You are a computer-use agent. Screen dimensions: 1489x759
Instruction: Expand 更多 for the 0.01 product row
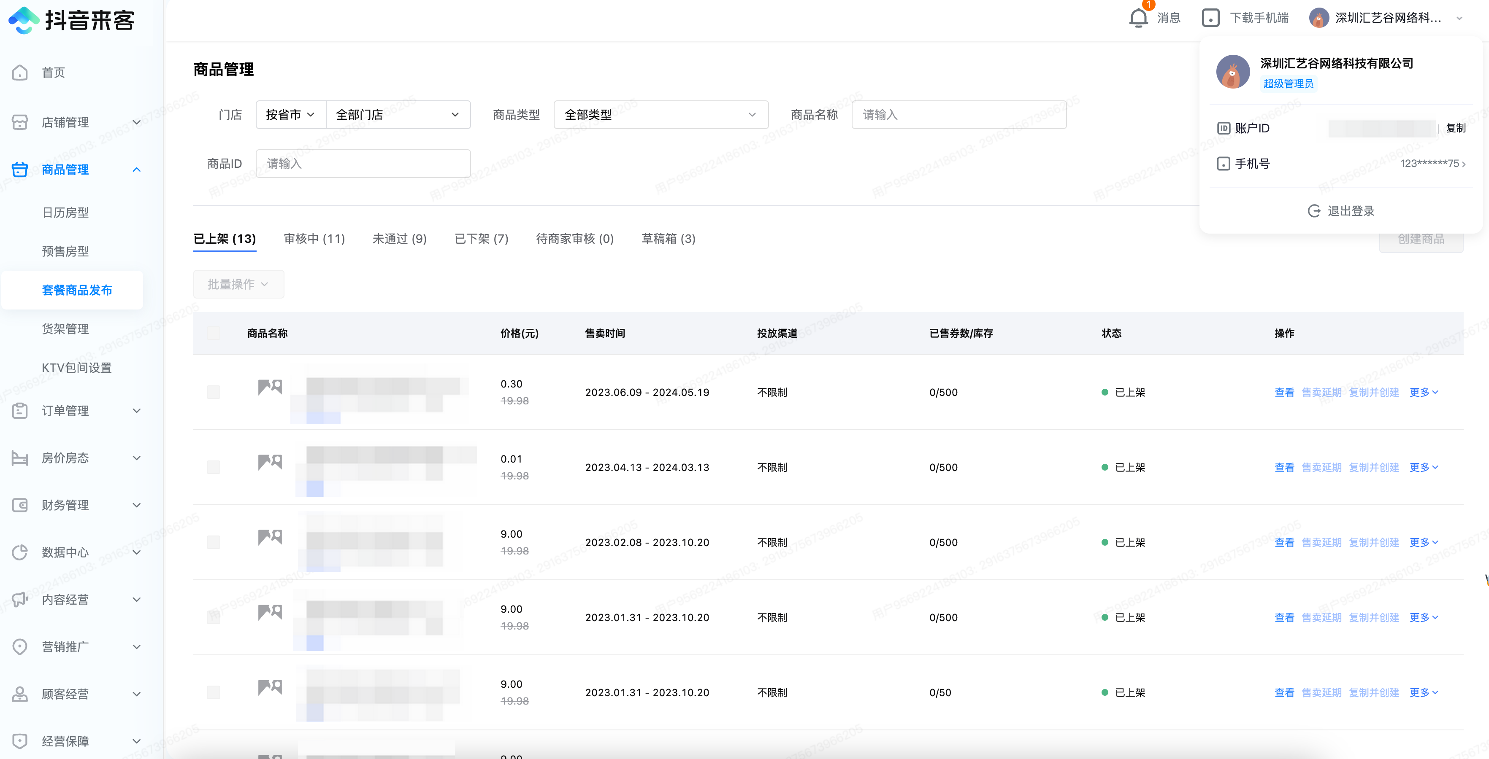click(x=1424, y=467)
